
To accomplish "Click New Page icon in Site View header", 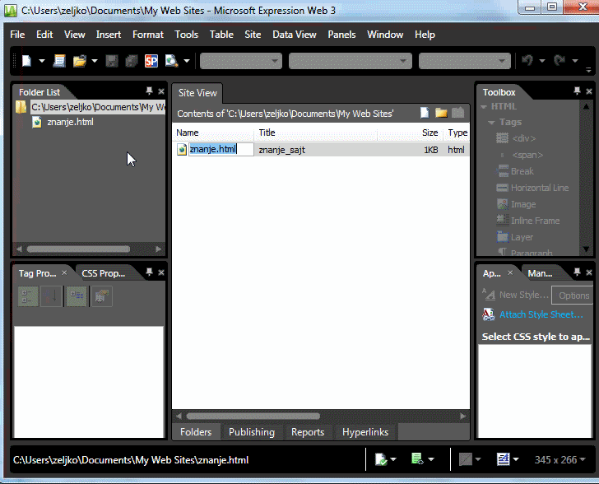I will pyautogui.click(x=425, y=114).
